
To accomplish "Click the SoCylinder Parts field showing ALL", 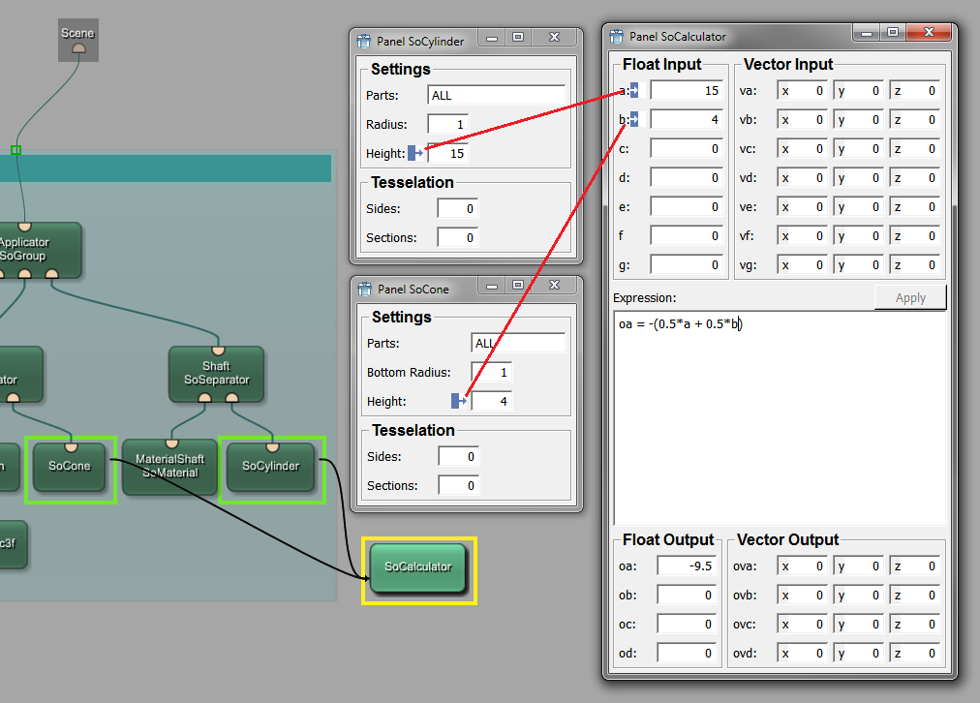I will 496,95.
